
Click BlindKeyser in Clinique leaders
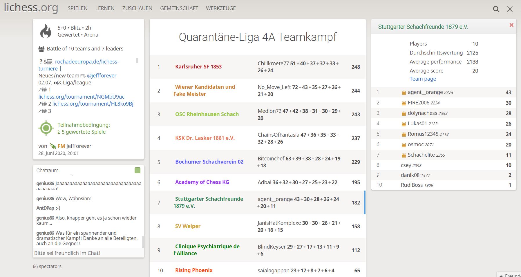tap(272, 247)
